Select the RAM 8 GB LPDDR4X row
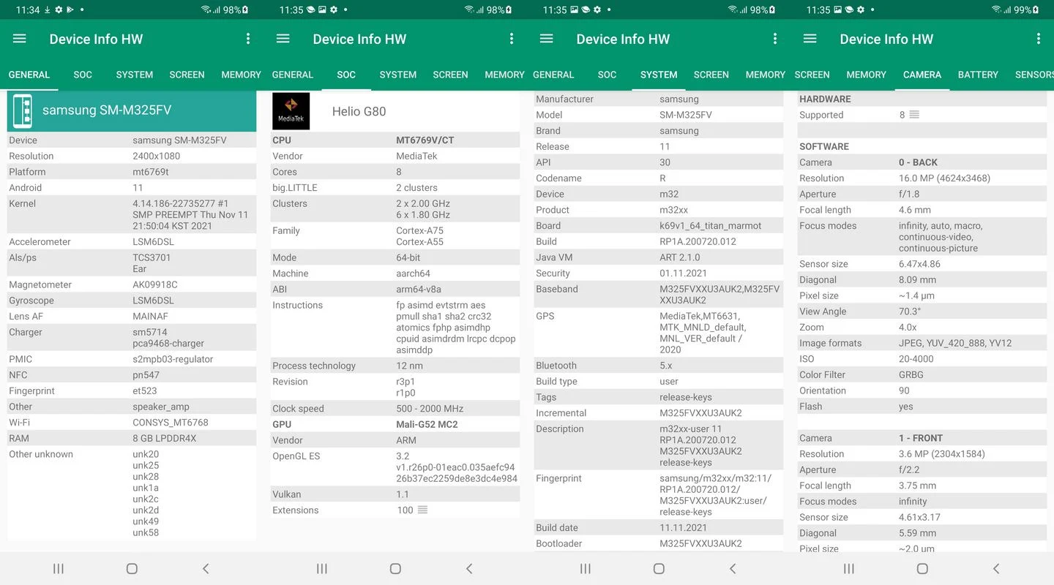The height and width of the screenshot is (585, 1054). [132, 438]
